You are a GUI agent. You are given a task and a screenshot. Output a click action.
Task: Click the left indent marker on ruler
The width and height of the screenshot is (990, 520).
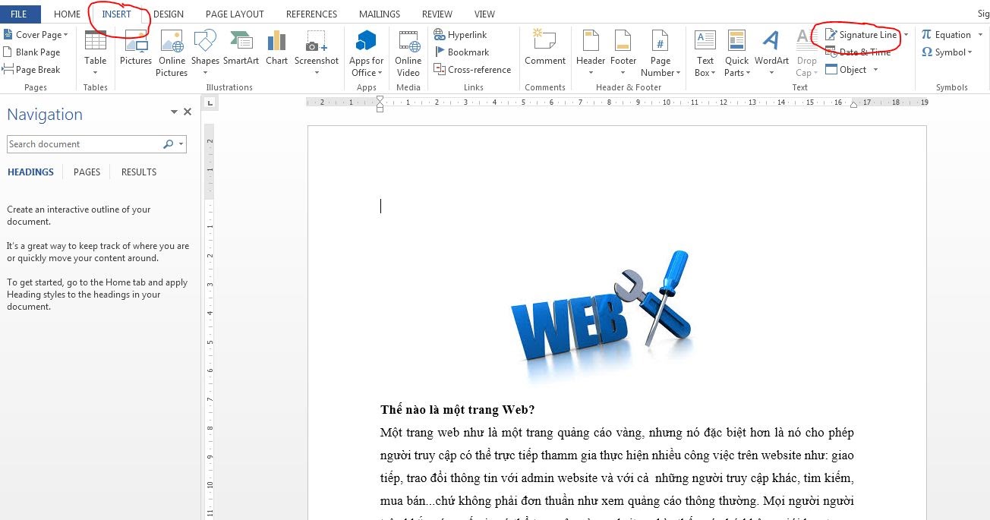click(380, 105)
